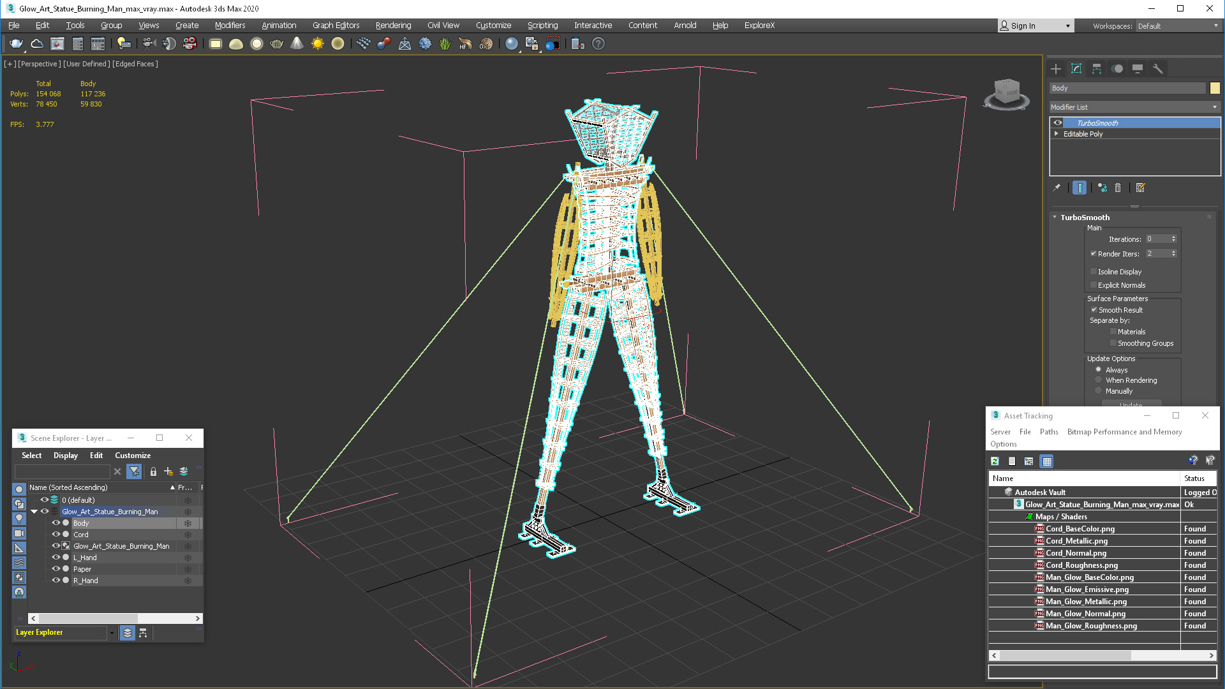Enable Isoline Display checkbox
Viewport: 1225px width, 689px height.
[x=1094, y=272]
